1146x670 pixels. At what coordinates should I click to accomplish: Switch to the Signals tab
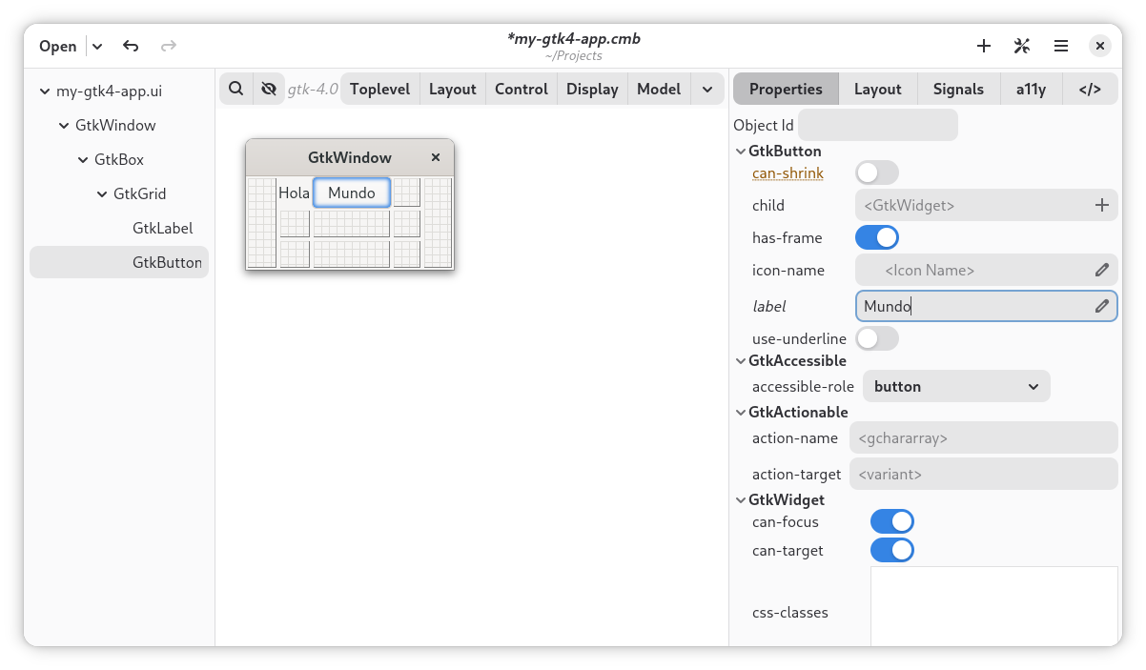[958, 89]
